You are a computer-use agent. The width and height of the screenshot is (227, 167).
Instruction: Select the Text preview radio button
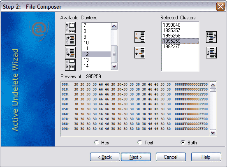tap(140, 142)
